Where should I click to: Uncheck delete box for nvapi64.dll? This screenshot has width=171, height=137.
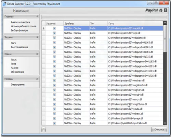[x=54, y=28]
